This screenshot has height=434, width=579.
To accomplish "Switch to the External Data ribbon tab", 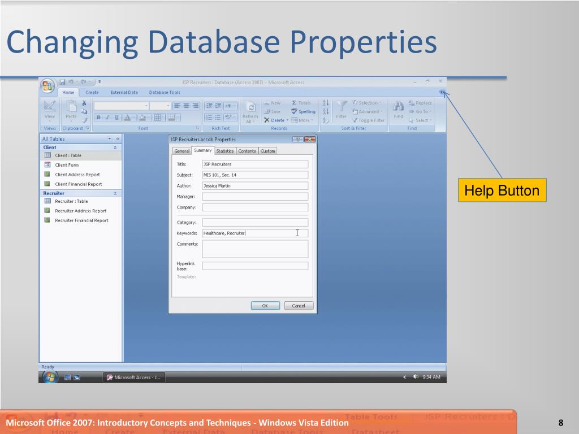I will 124,93.
